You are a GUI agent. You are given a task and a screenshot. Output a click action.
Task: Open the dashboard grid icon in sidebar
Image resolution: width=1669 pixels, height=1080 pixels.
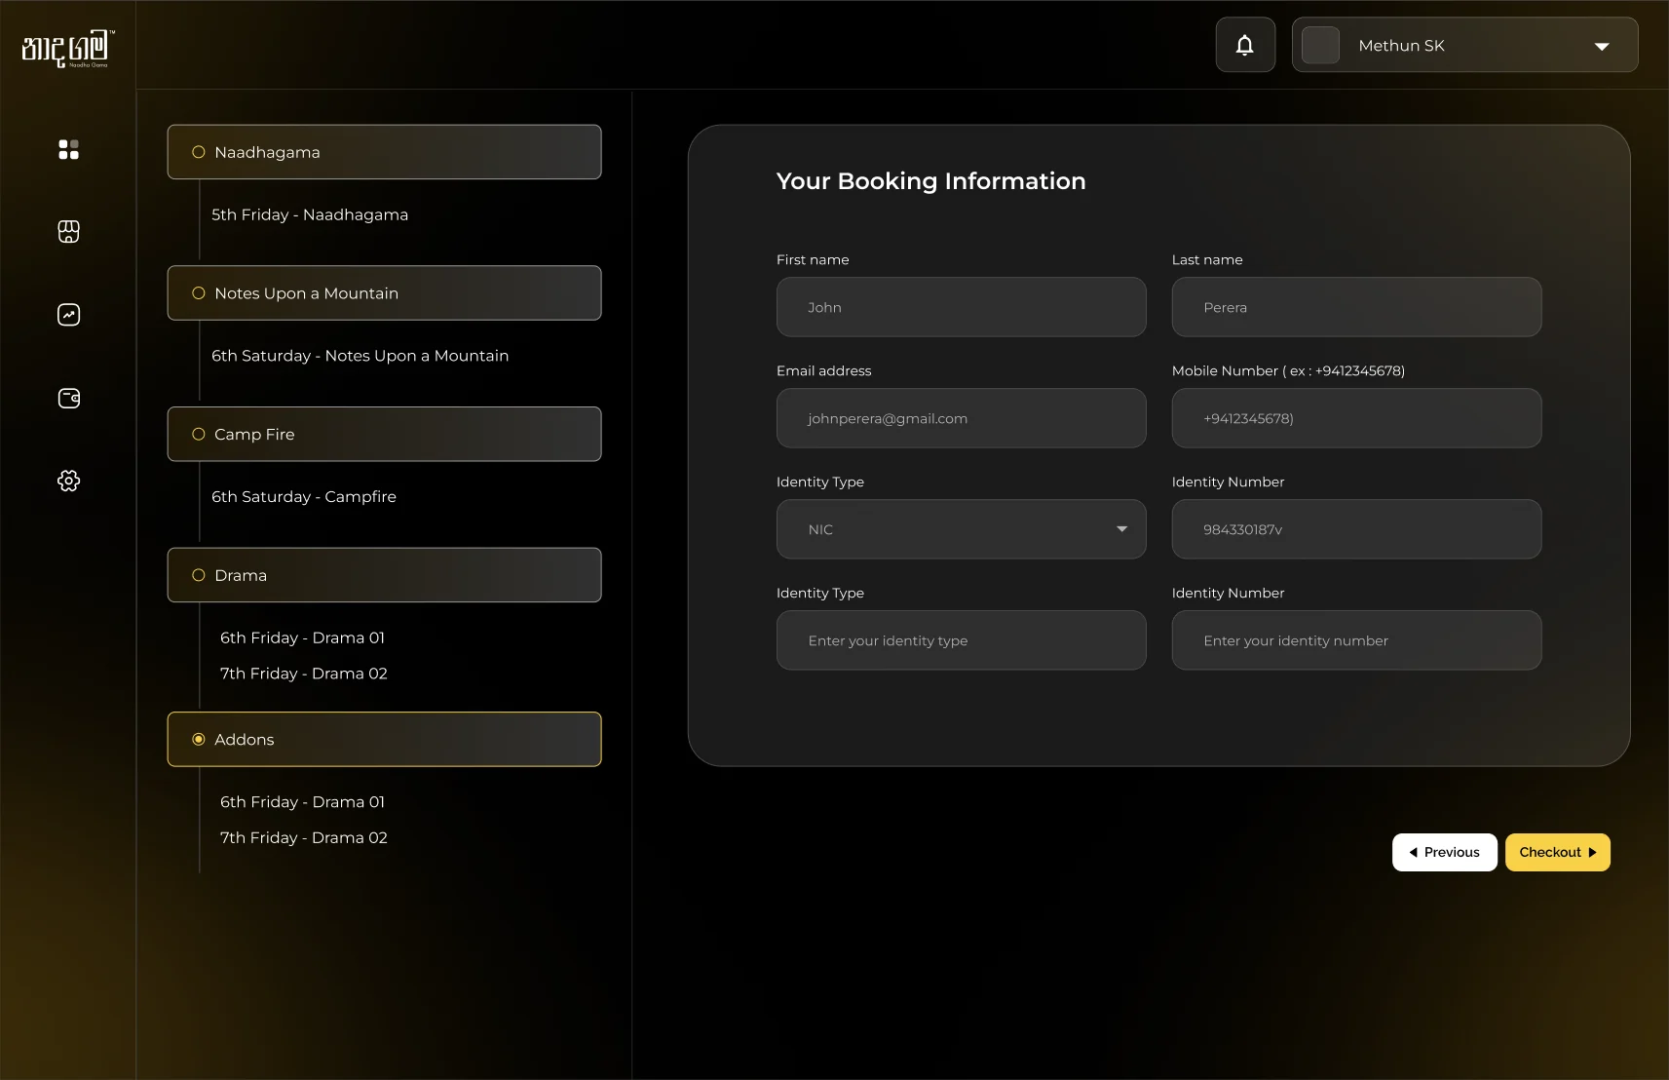click(68, 149)
